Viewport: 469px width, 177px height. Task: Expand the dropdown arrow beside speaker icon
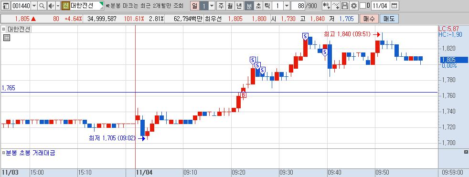pyautogui.click(x=58, y=6)
